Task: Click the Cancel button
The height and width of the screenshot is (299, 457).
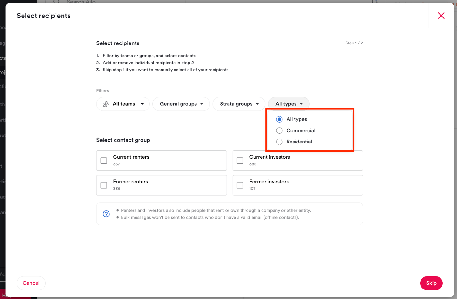Action: point(31,283)
